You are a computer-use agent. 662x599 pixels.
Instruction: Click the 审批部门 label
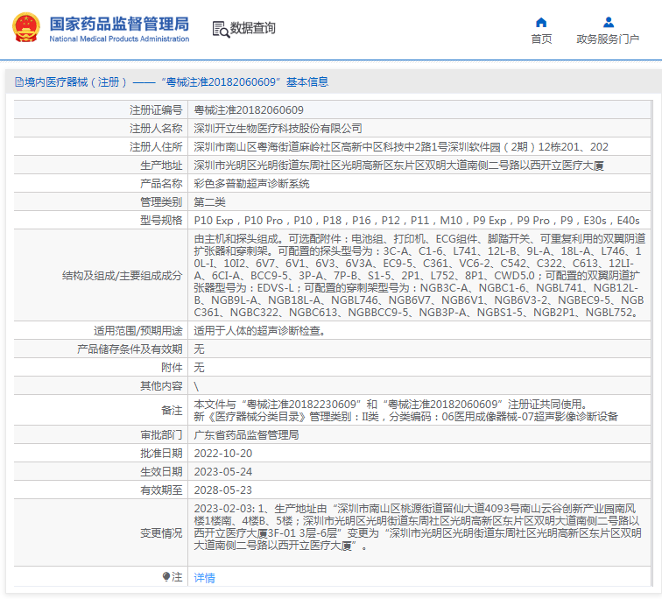tap(161, 434)
